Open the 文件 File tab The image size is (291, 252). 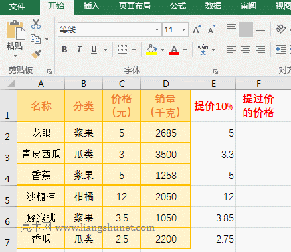point(17,6)
